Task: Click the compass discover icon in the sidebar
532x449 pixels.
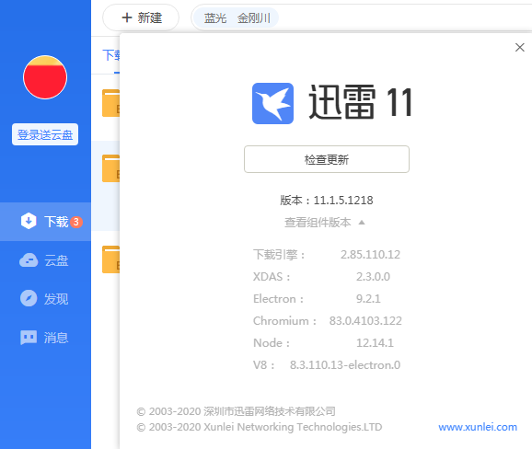Action: click(x=29, y=298)
